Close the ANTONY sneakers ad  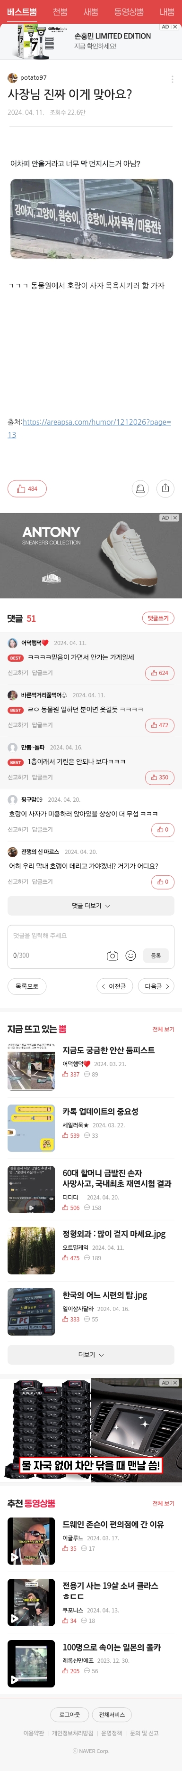175,518
